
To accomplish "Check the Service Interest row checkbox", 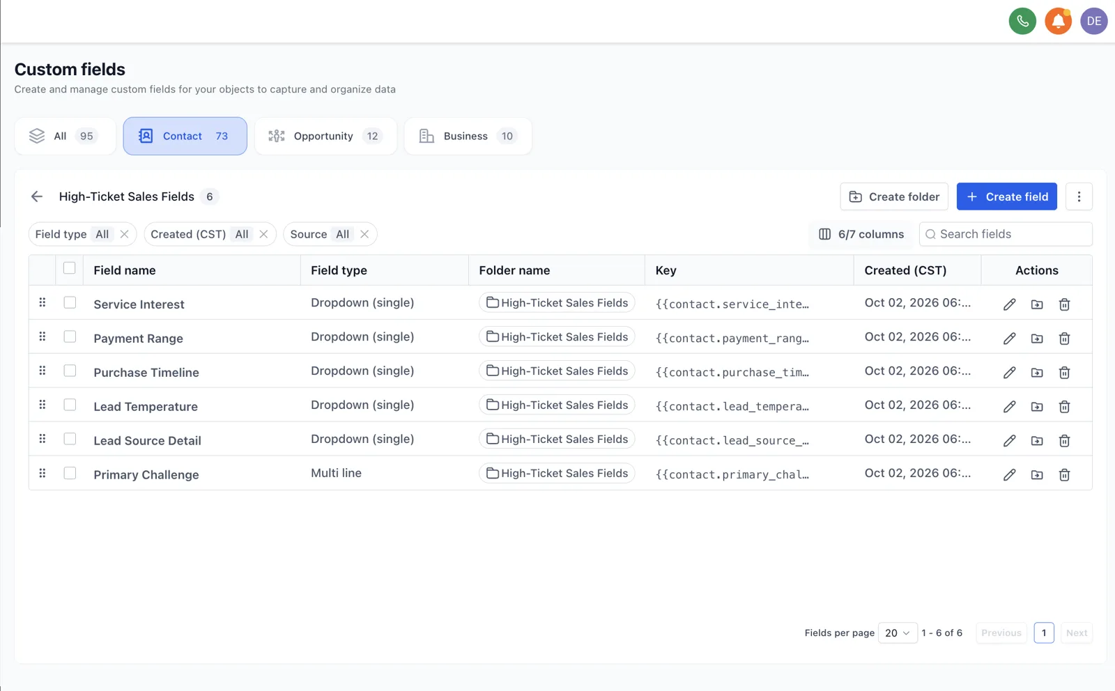I will coord(70,302).
